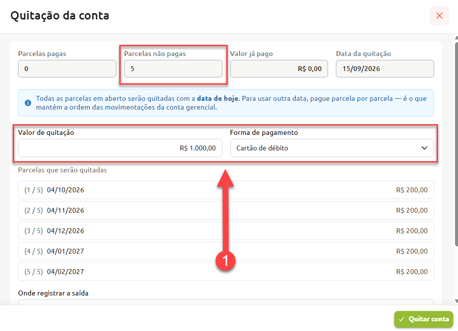Click the info icon in the blue notice
The width and height of the screenshot is (458, 331).
click(28, 103)
